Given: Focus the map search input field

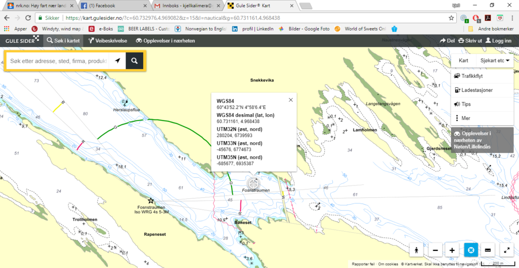Looking at the screenshot, I should click(58, 61).
